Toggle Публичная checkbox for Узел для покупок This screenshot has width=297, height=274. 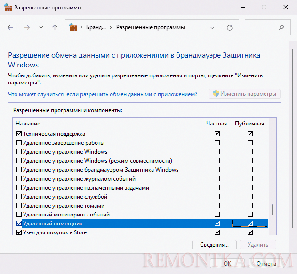(250, 232)
